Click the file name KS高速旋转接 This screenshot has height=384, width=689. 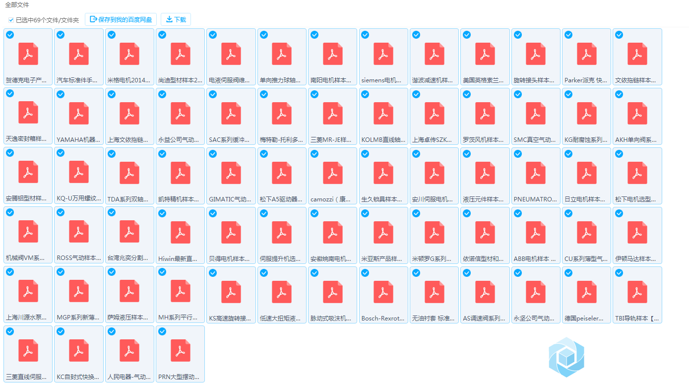click(231, 318)
